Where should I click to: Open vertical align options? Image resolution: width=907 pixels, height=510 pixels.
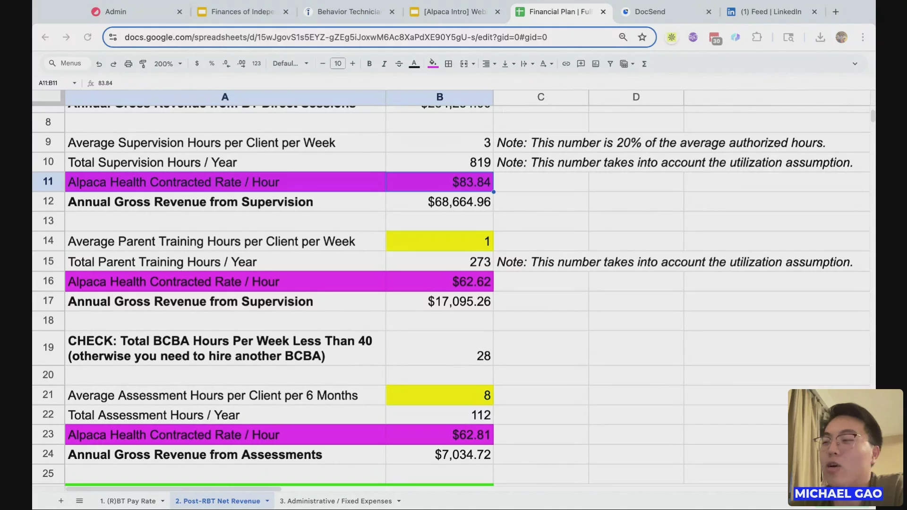pos(508,64)
